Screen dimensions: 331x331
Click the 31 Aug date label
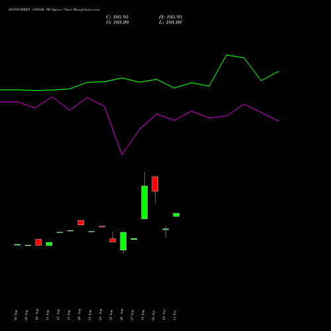(143, 315)
